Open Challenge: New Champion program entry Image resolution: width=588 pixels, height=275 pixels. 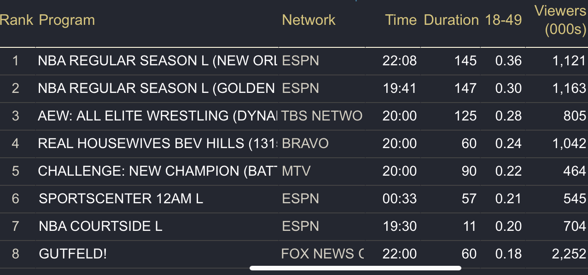point(157,171)
